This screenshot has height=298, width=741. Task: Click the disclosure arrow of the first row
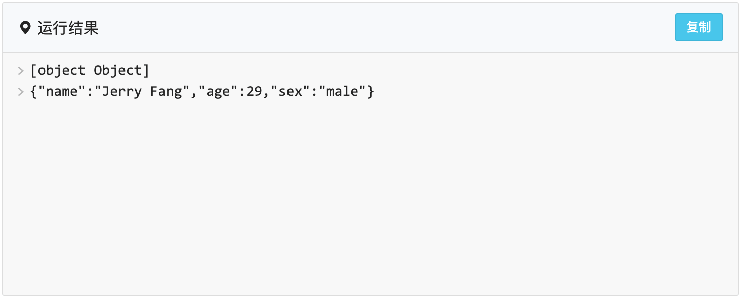(x=21, y=71)
